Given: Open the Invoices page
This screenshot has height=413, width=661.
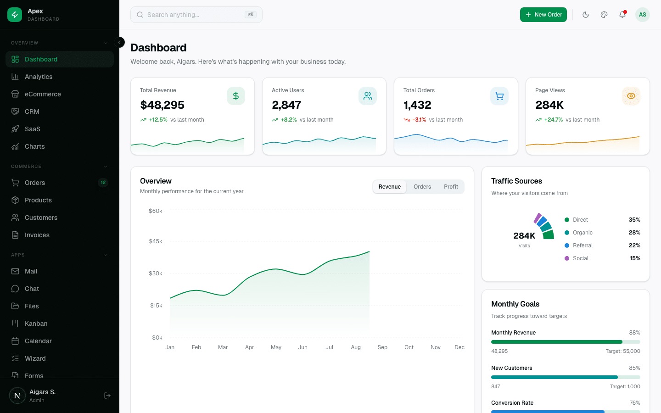Looking at the screenshot, I should pyautogui.click(x=37, y=235).
